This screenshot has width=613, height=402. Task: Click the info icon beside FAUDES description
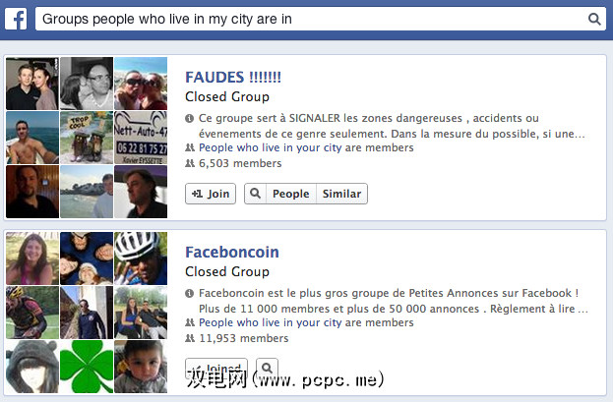point(189,118)
